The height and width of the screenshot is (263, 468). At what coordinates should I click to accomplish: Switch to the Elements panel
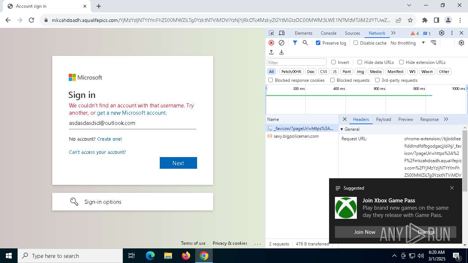click(303, 33)
